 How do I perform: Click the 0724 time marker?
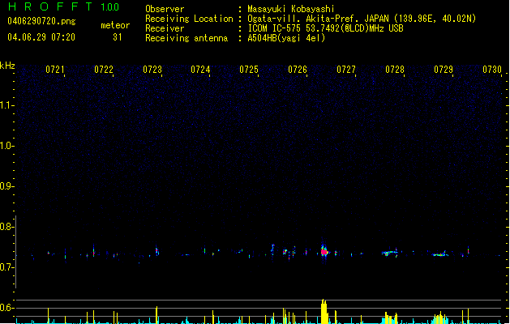tap(200, 70)
